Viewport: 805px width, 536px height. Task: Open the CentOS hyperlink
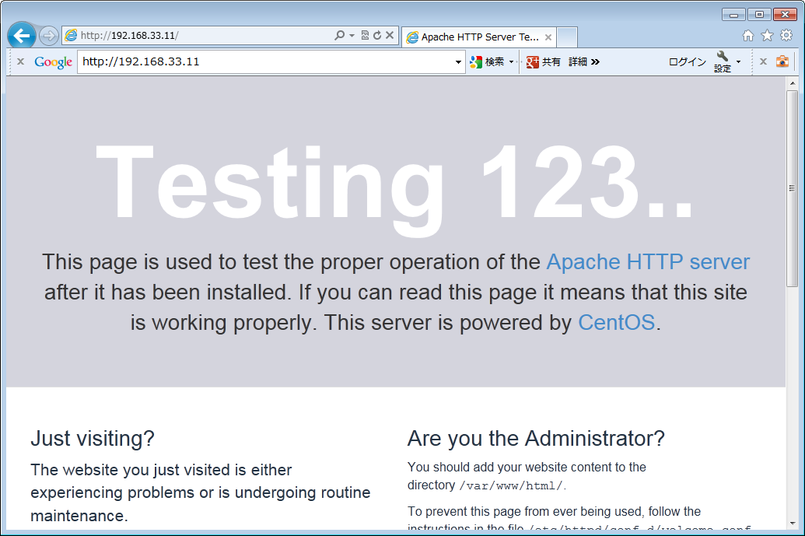click(616, 322)
